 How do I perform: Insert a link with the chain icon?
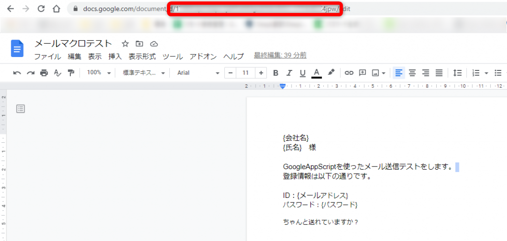[349, 73]
